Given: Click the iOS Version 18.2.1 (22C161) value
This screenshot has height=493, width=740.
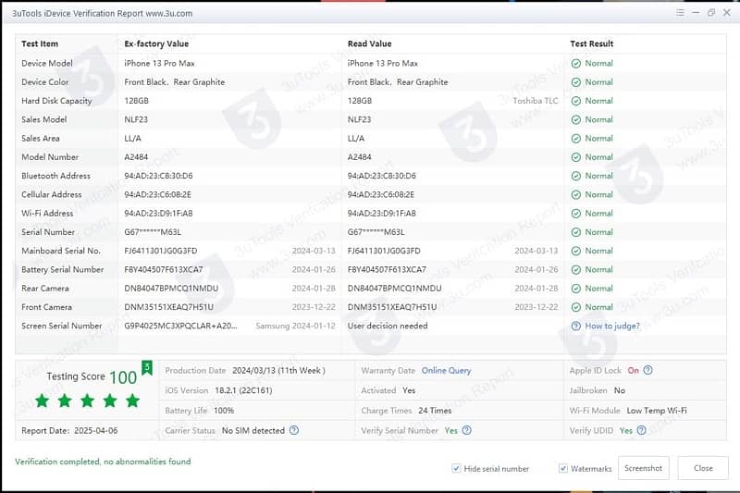Looking at the screenshot, I should tap(243, 390).
